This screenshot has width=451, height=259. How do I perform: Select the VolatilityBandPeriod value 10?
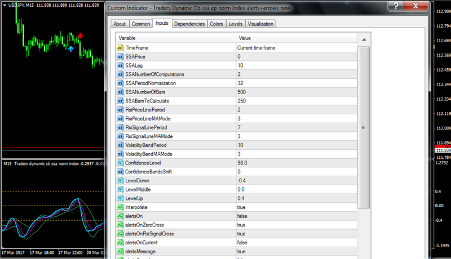point(240,145)
